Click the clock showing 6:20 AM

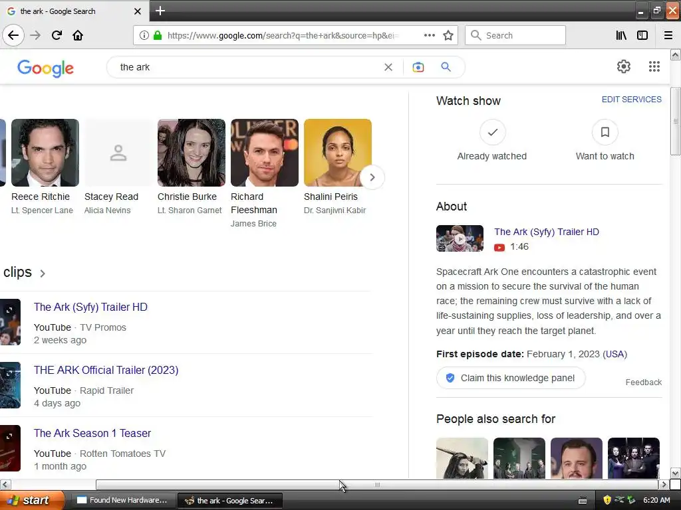656,500
